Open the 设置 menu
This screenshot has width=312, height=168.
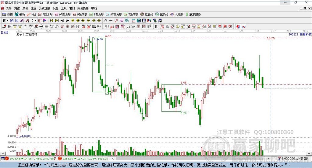point(55,8)
